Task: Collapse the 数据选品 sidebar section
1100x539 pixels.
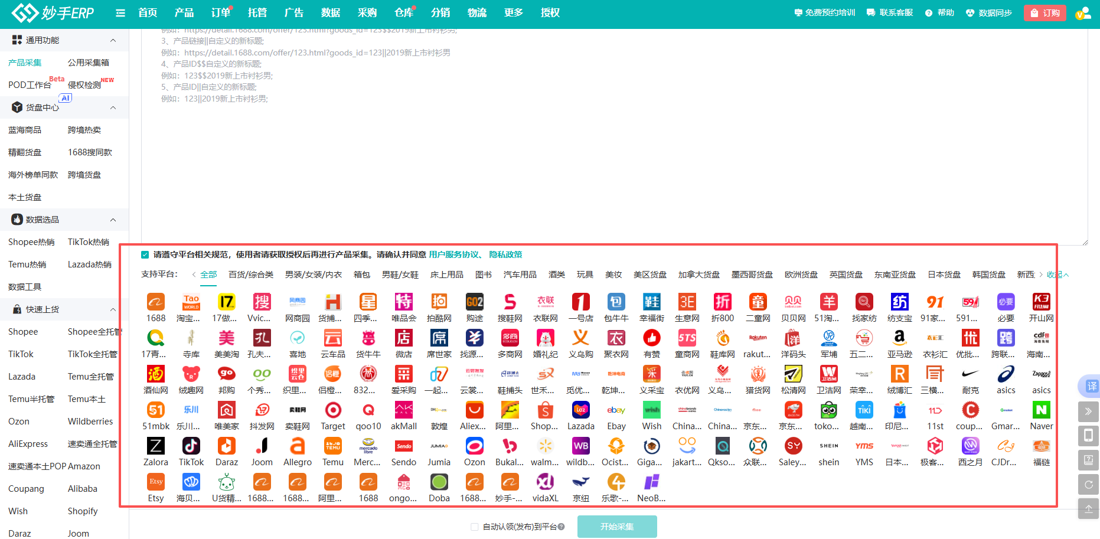Action: tap(113, 220)
